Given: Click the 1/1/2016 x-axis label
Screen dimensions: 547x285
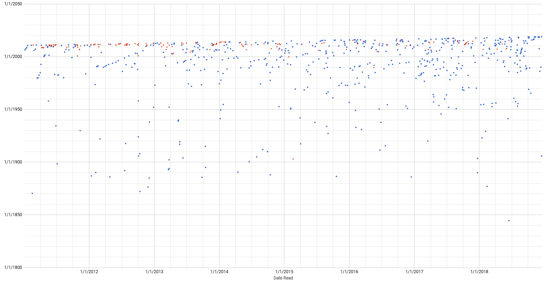Looking at the screenshot, I should (349, 272).
